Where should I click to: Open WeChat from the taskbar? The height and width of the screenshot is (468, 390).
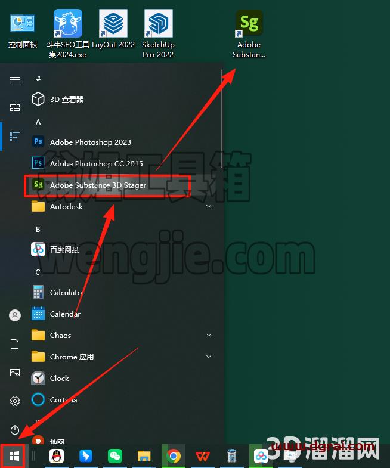[115, 456]
